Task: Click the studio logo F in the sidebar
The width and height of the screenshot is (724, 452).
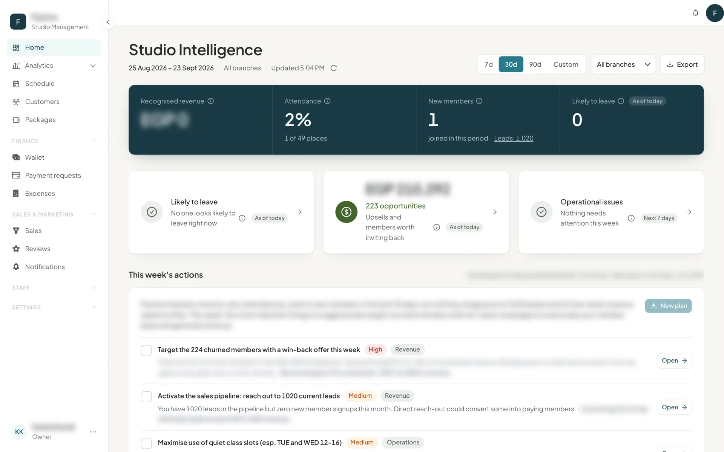Action: pos(18,22)
